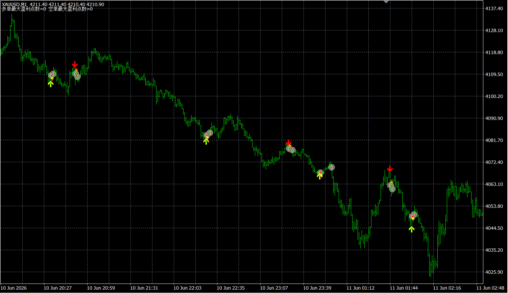Viewport: 508px width, 293px height.
Task: Select the lone gray trade marker after 10 Jun 23:39
Action: [x=332, y=167]
